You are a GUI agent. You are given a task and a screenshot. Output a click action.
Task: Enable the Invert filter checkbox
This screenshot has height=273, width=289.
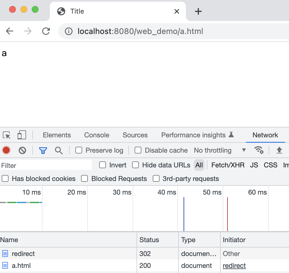(103, 165)
